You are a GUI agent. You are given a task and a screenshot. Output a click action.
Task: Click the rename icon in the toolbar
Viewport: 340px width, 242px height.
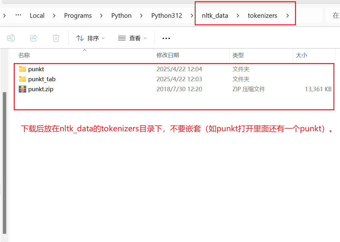(x=11, y=37)
